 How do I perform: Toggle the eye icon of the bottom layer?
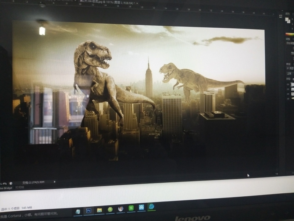[x=288, y=98]
